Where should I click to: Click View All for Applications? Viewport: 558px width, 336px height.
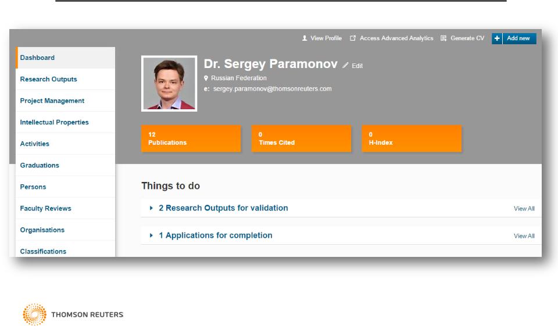click(524, 236)
